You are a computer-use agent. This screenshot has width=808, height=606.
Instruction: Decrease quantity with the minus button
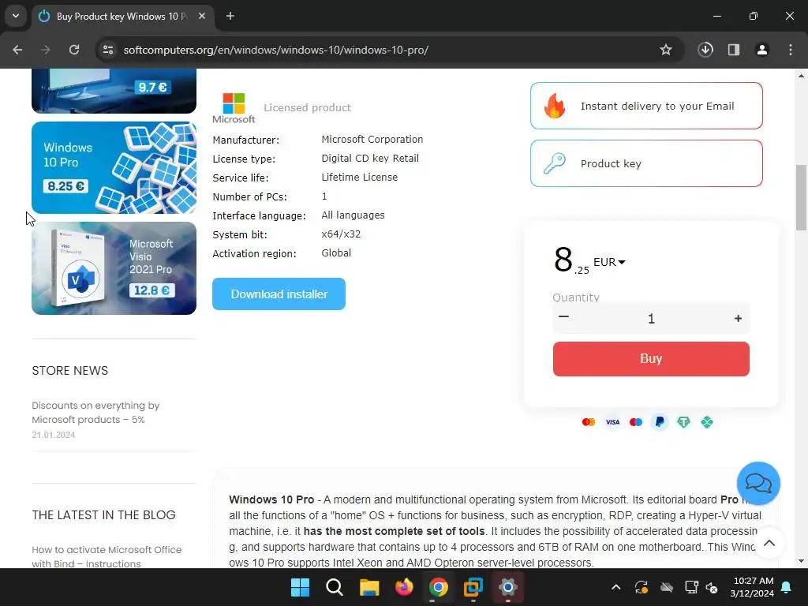(563, 317)
